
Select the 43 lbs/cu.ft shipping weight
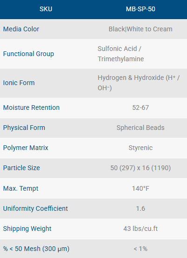140,229
